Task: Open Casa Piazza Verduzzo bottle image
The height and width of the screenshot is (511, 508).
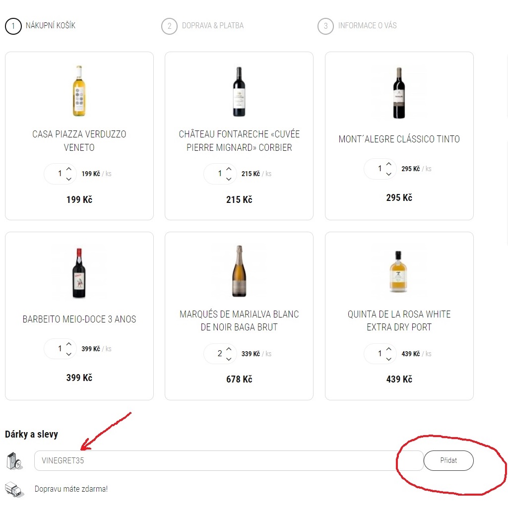Action: (x=79, y=91)
